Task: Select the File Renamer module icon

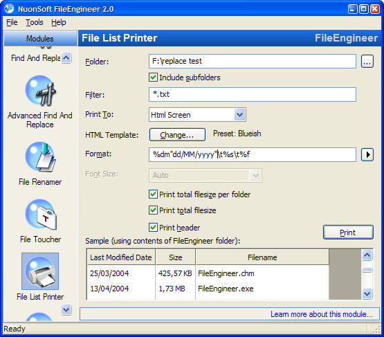Action: [41, 158]
